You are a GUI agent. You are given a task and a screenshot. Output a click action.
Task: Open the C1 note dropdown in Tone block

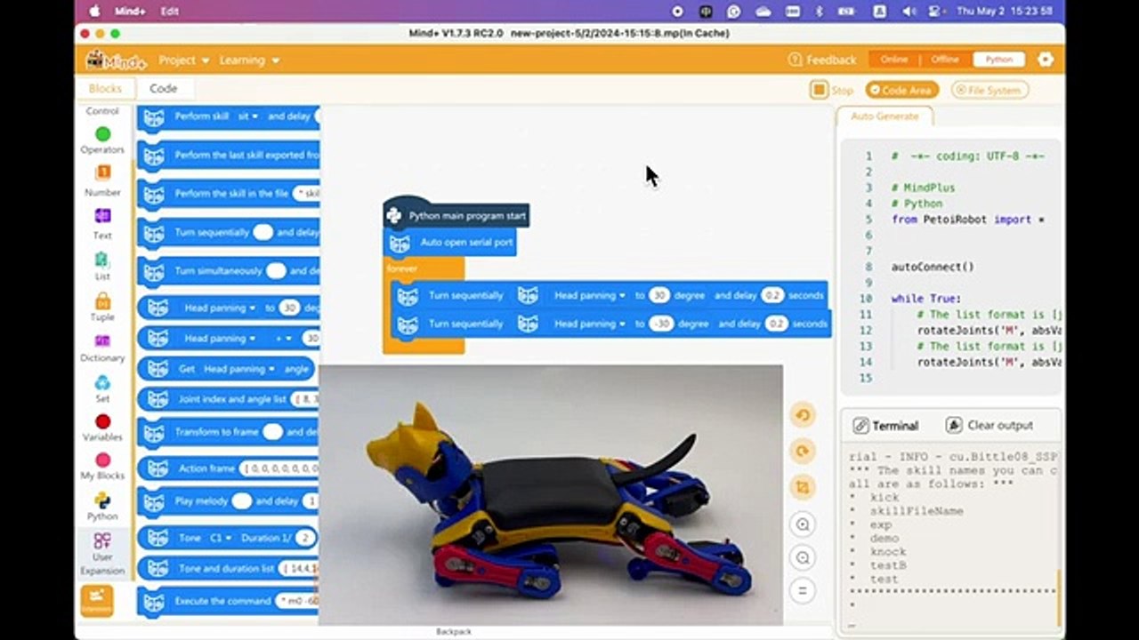coord(220,538)
